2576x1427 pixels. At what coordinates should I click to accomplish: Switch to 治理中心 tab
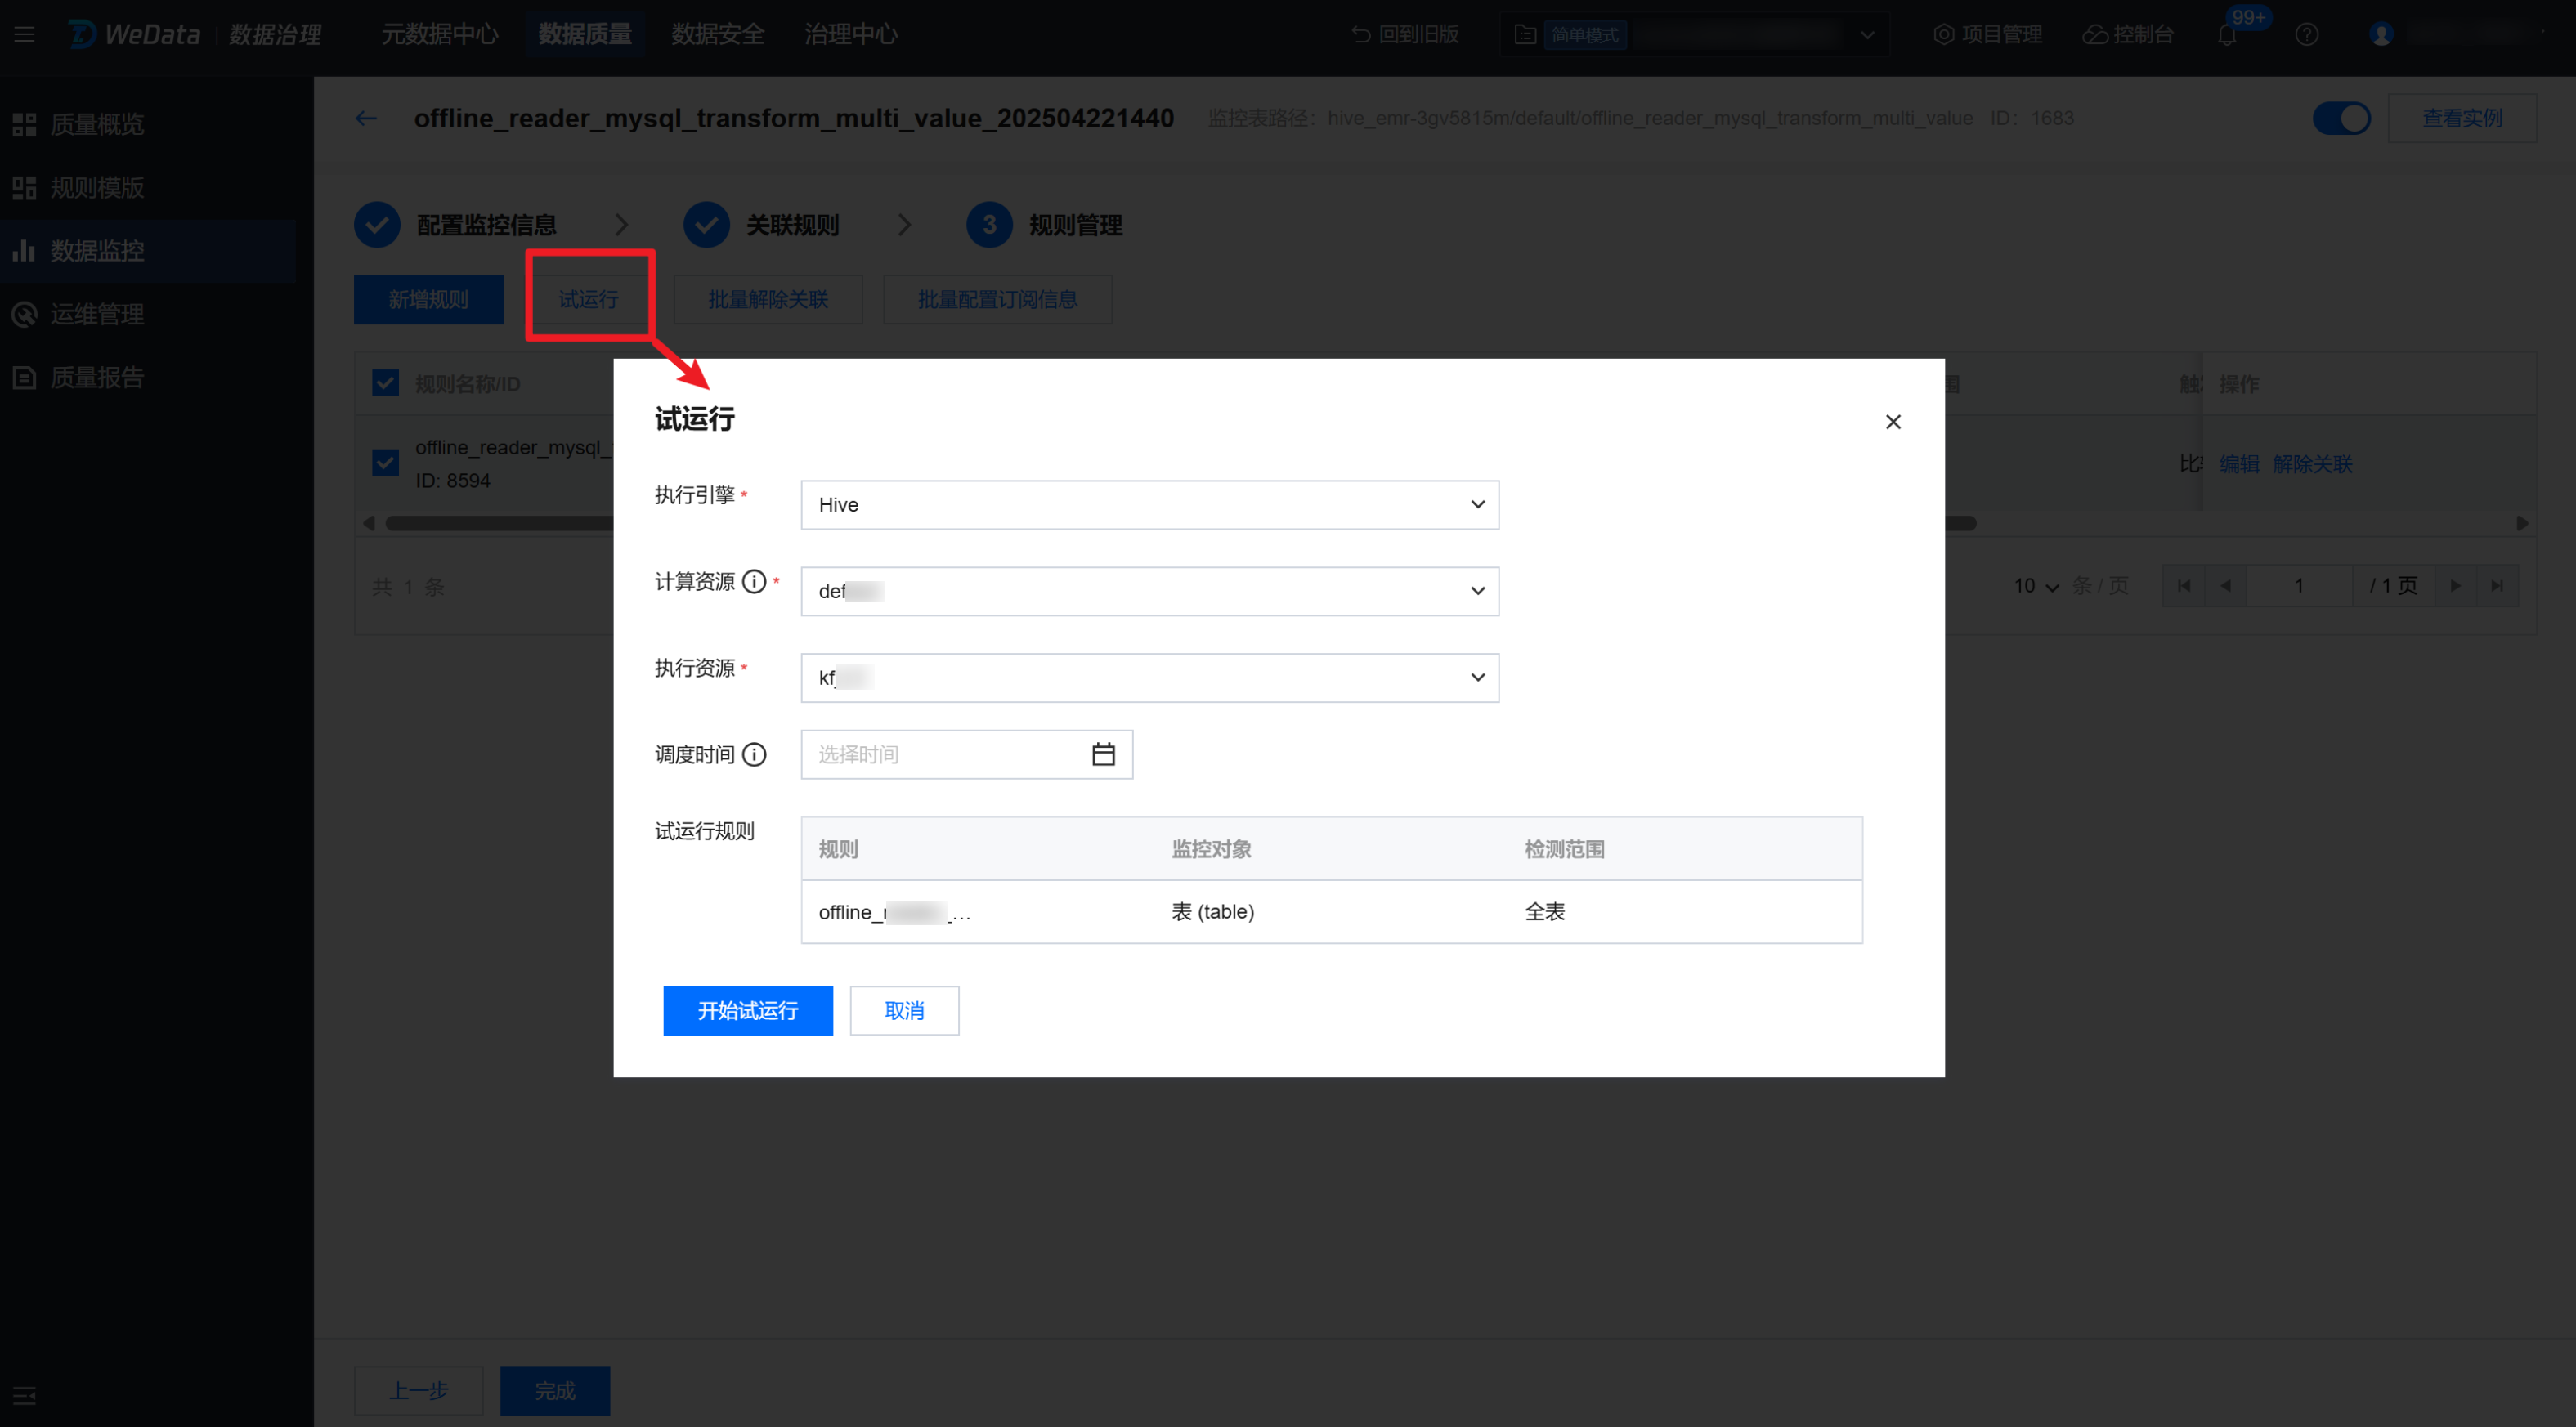pos(851,35)
